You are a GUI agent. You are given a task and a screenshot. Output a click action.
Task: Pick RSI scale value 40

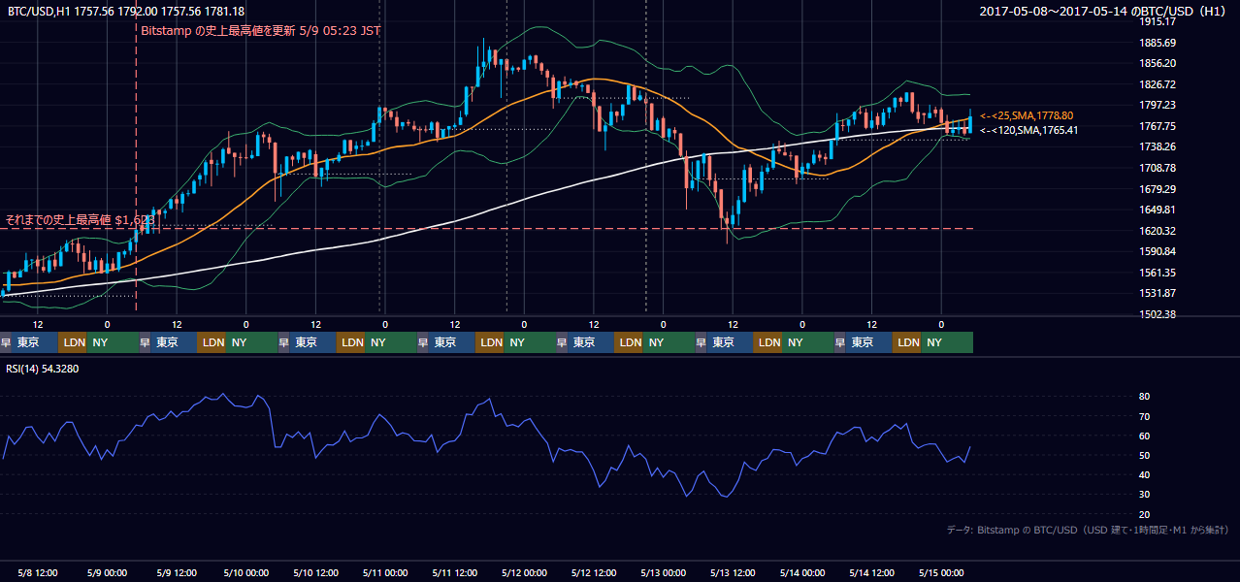1145,475
